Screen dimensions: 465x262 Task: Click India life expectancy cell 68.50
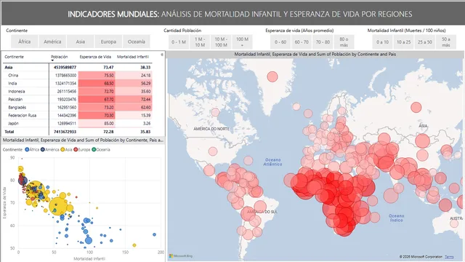pos(97,84)
